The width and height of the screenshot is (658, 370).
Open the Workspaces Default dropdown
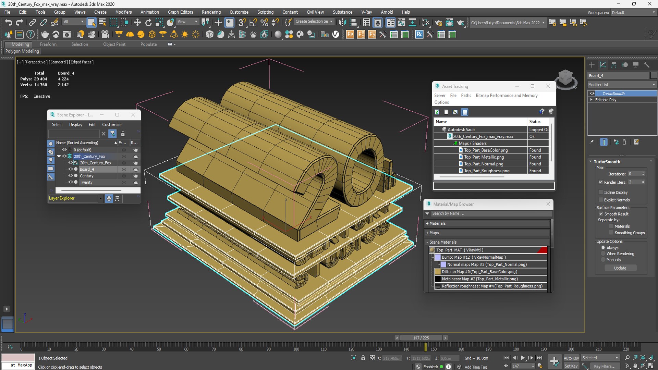click(633, 13)
